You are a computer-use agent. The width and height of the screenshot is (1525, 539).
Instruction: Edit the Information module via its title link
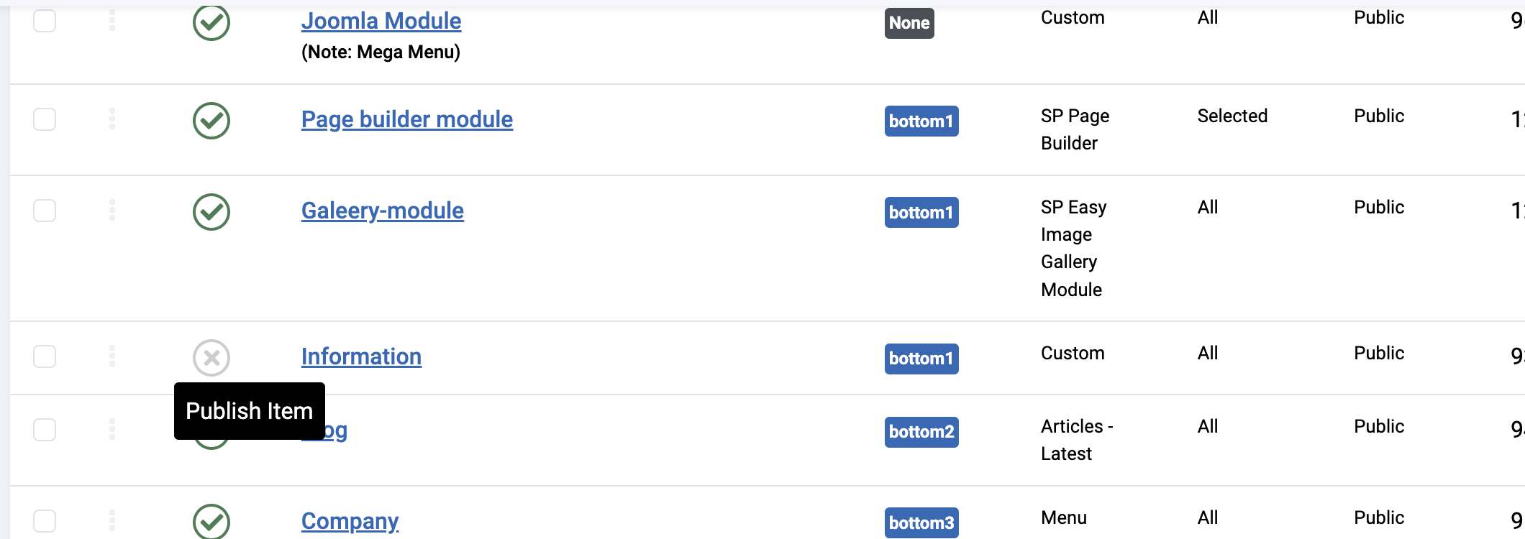click(361, 356)
